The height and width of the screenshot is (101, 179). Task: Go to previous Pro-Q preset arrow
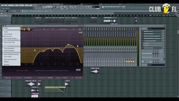click(53, 29)
